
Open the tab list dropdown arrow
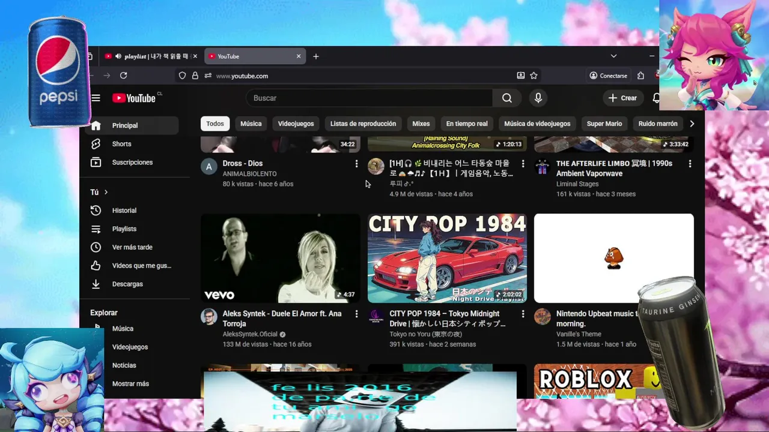coord(613,56)
